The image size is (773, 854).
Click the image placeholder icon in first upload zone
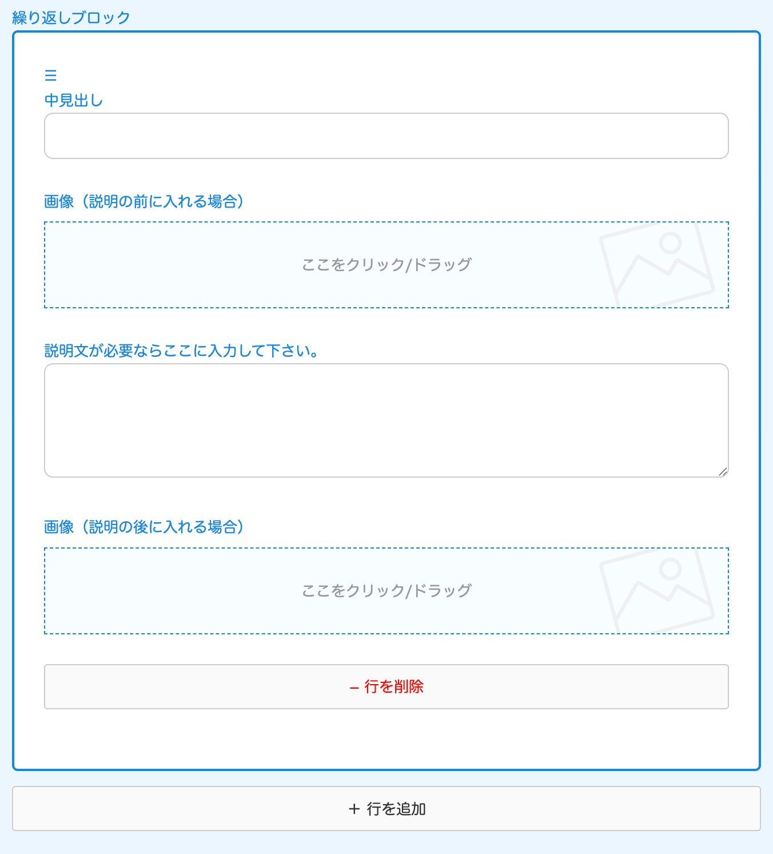(657, 265)
